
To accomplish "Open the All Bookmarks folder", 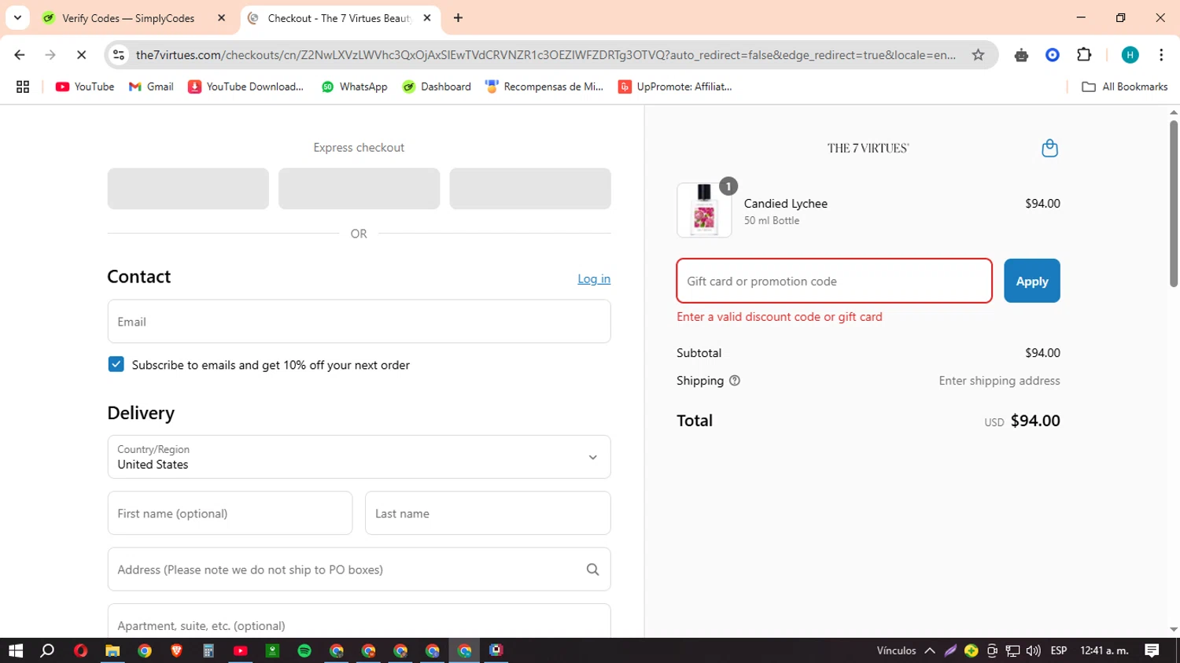I will pyautogui.click(x=1125, y=87).
